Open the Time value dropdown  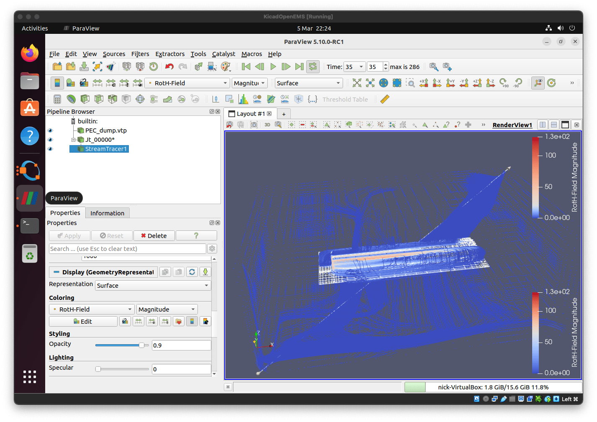coord(354,67)
